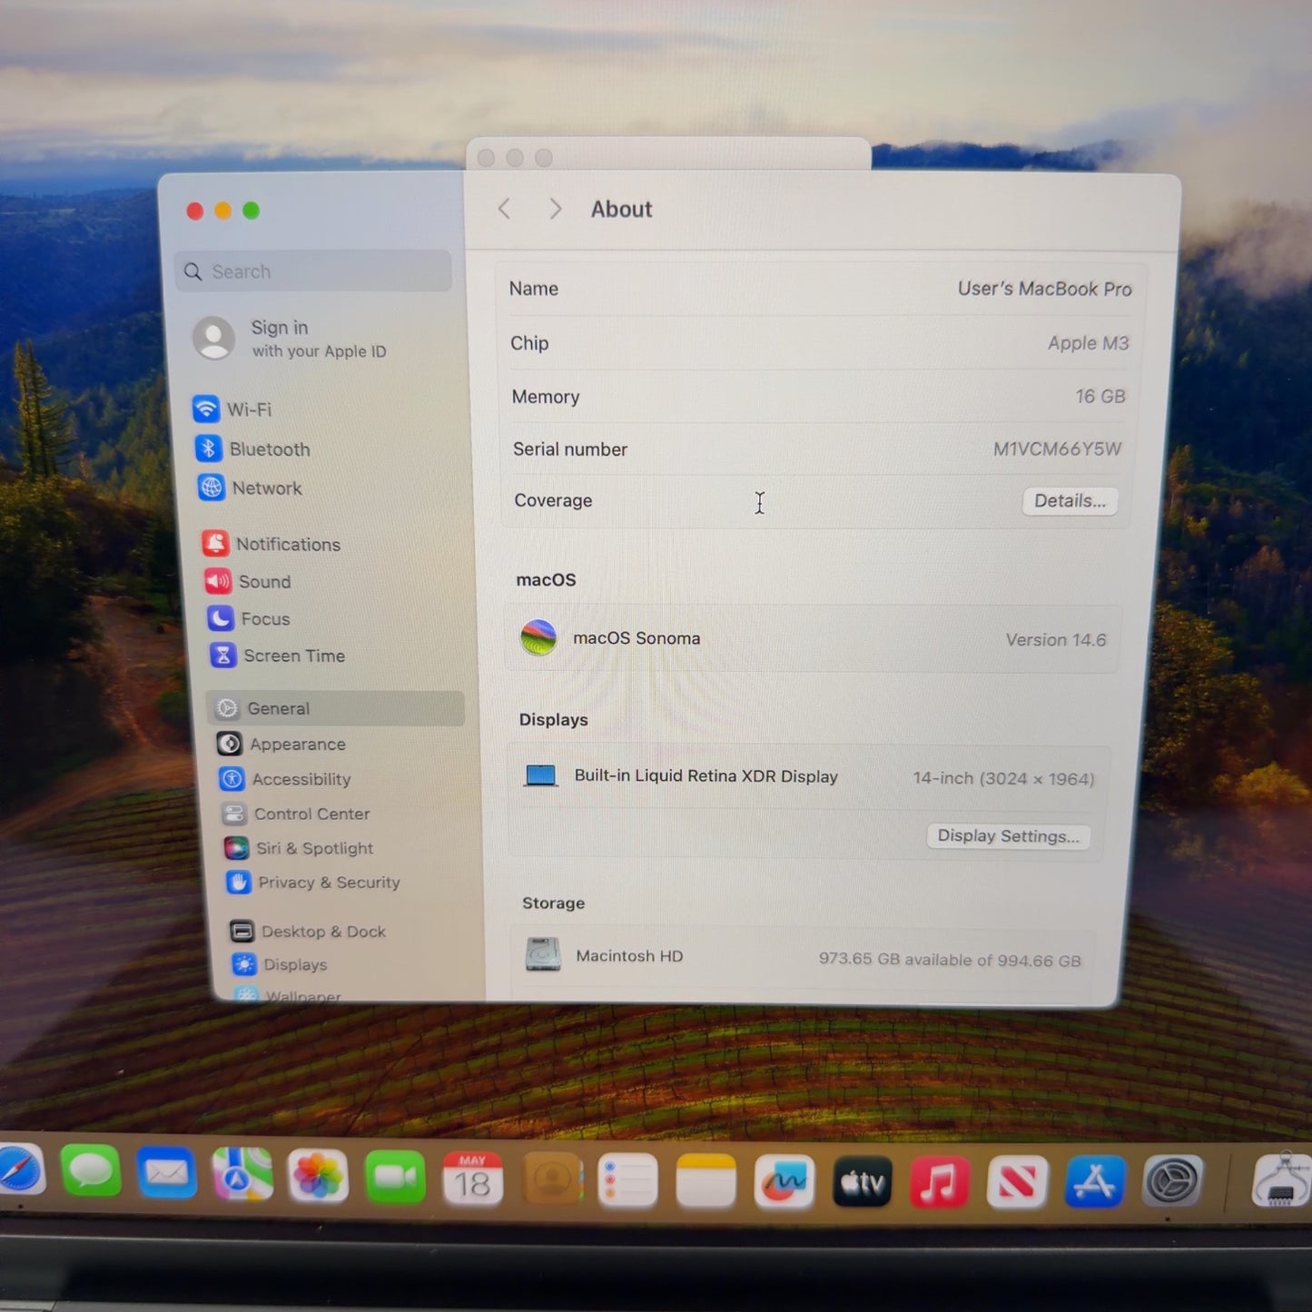Viewport: 1312px width, 1312px height.
Task: Click the Apple M3 chip value
Action: [1088, 343]
